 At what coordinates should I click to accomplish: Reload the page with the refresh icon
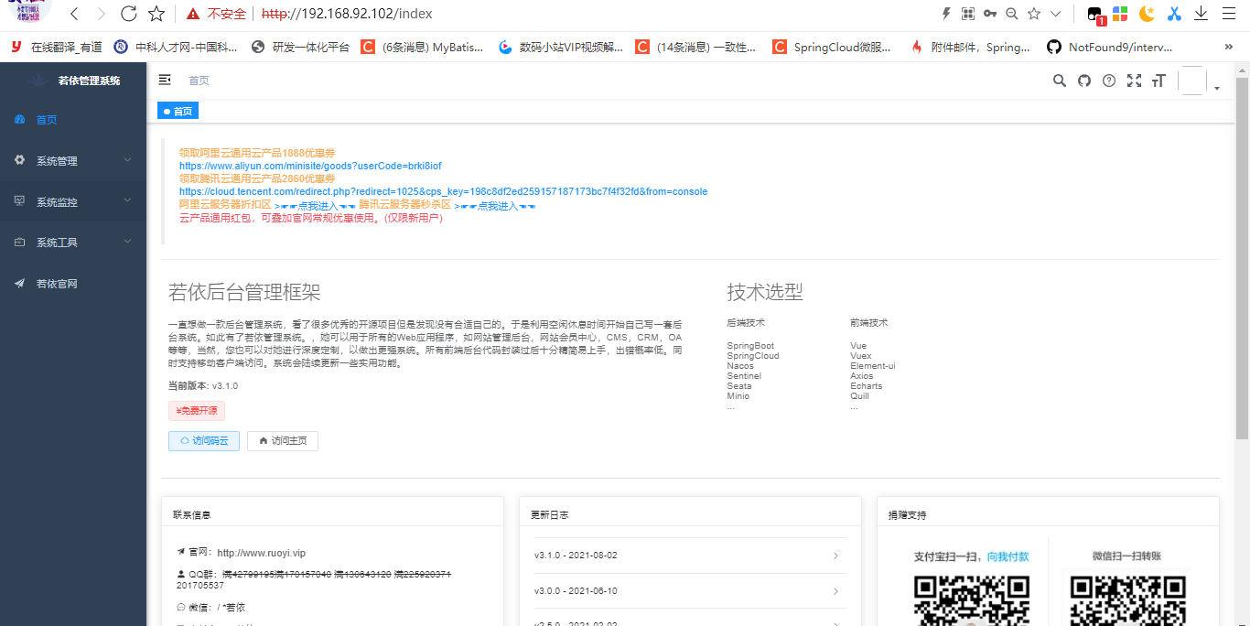click(128, 14)
